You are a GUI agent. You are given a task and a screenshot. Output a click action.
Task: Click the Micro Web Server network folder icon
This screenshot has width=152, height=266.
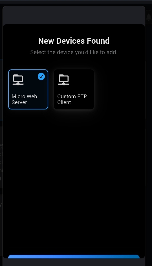coord(18,80)
